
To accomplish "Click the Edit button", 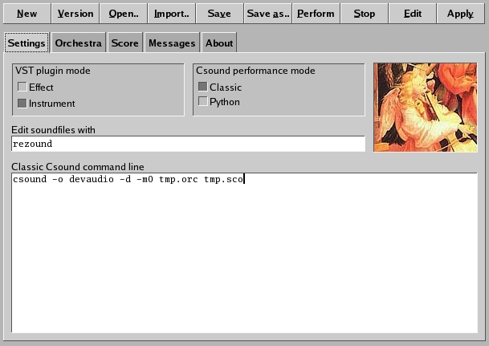I will pos(412,14).
